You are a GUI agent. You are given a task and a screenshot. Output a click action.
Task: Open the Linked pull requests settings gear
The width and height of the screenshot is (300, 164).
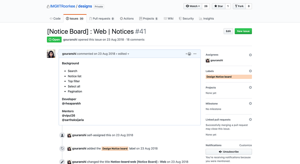click(x=250, y=119)
